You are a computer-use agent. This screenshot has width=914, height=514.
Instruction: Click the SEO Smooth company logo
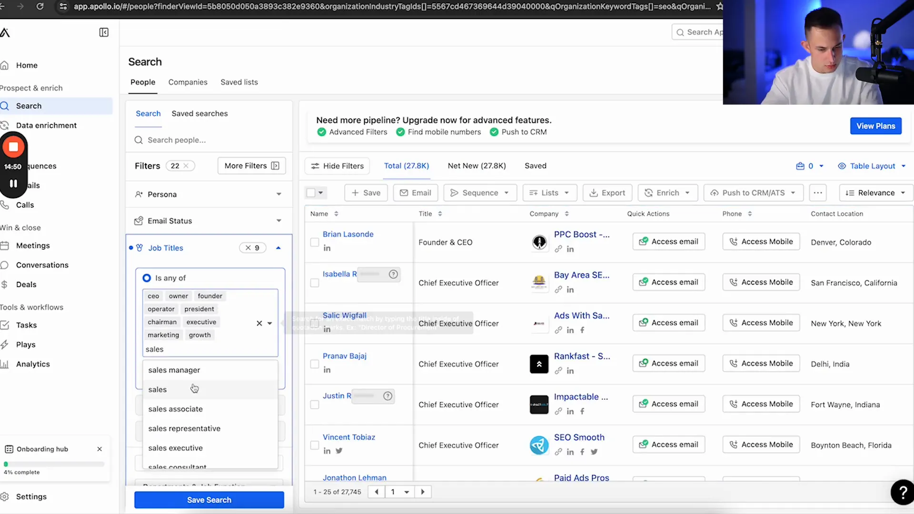click(x=539, y=445)
